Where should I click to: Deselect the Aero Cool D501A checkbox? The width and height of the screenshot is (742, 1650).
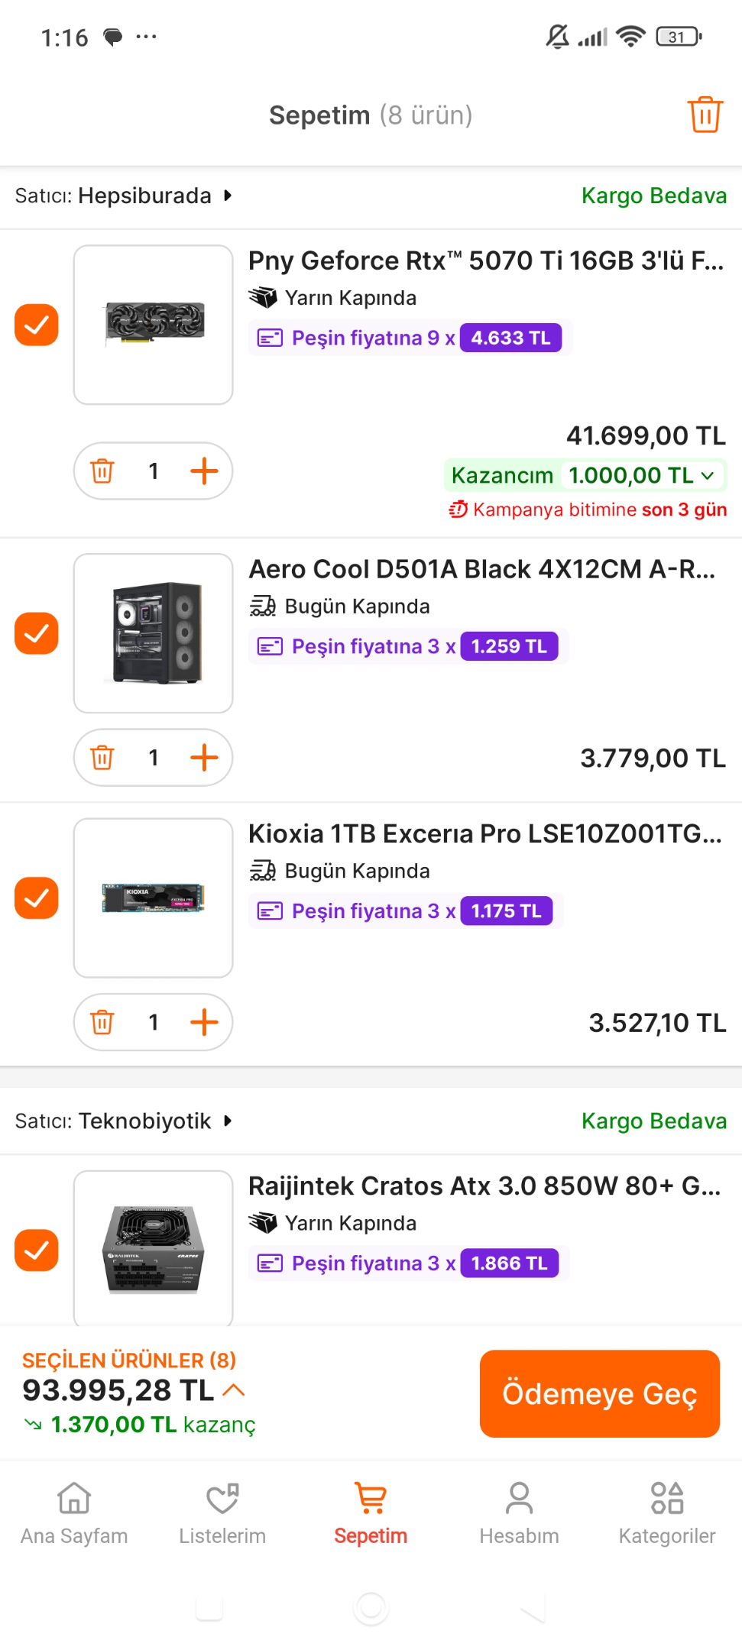pyautogui.click(x=37, y=633)
